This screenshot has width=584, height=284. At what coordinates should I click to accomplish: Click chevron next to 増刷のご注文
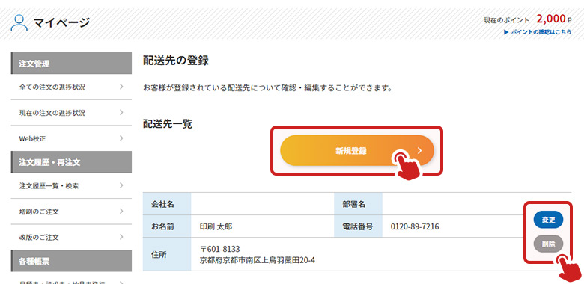121,212
